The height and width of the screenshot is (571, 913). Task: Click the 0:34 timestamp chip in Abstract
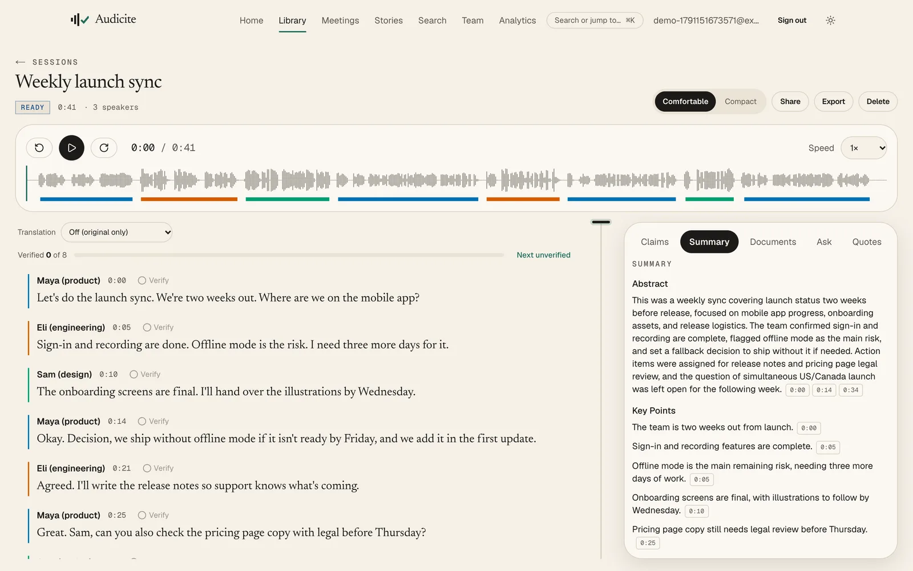[x=851, y=391]
